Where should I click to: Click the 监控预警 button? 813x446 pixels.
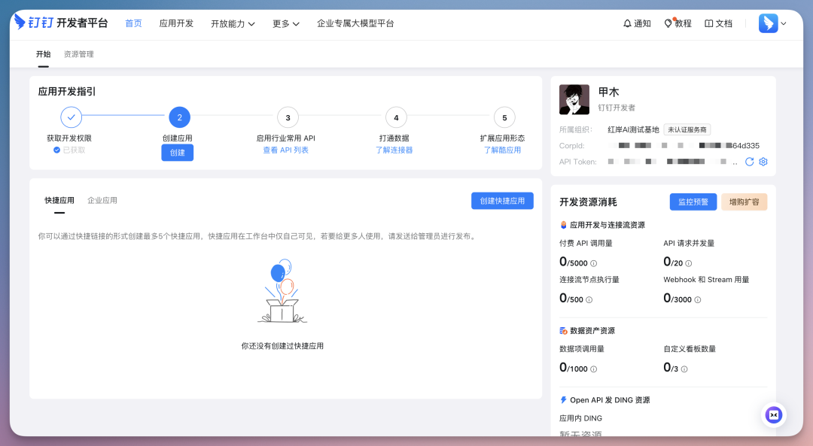(693, 202)
